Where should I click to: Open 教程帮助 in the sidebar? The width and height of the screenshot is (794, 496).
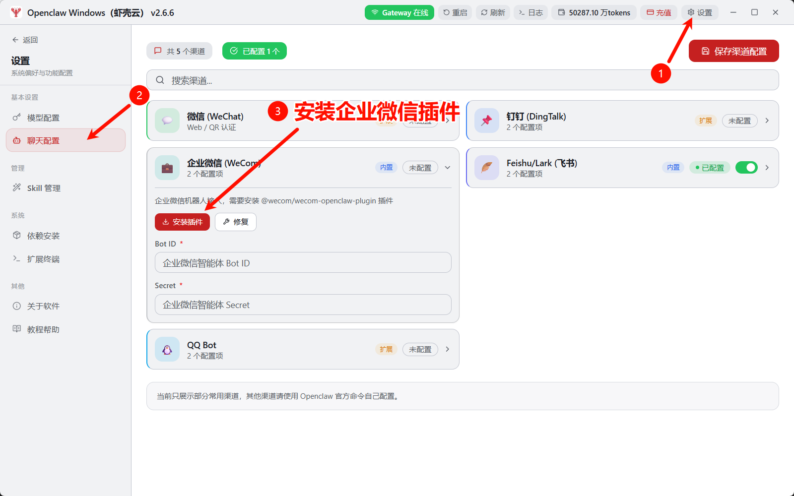coord(66,329)
